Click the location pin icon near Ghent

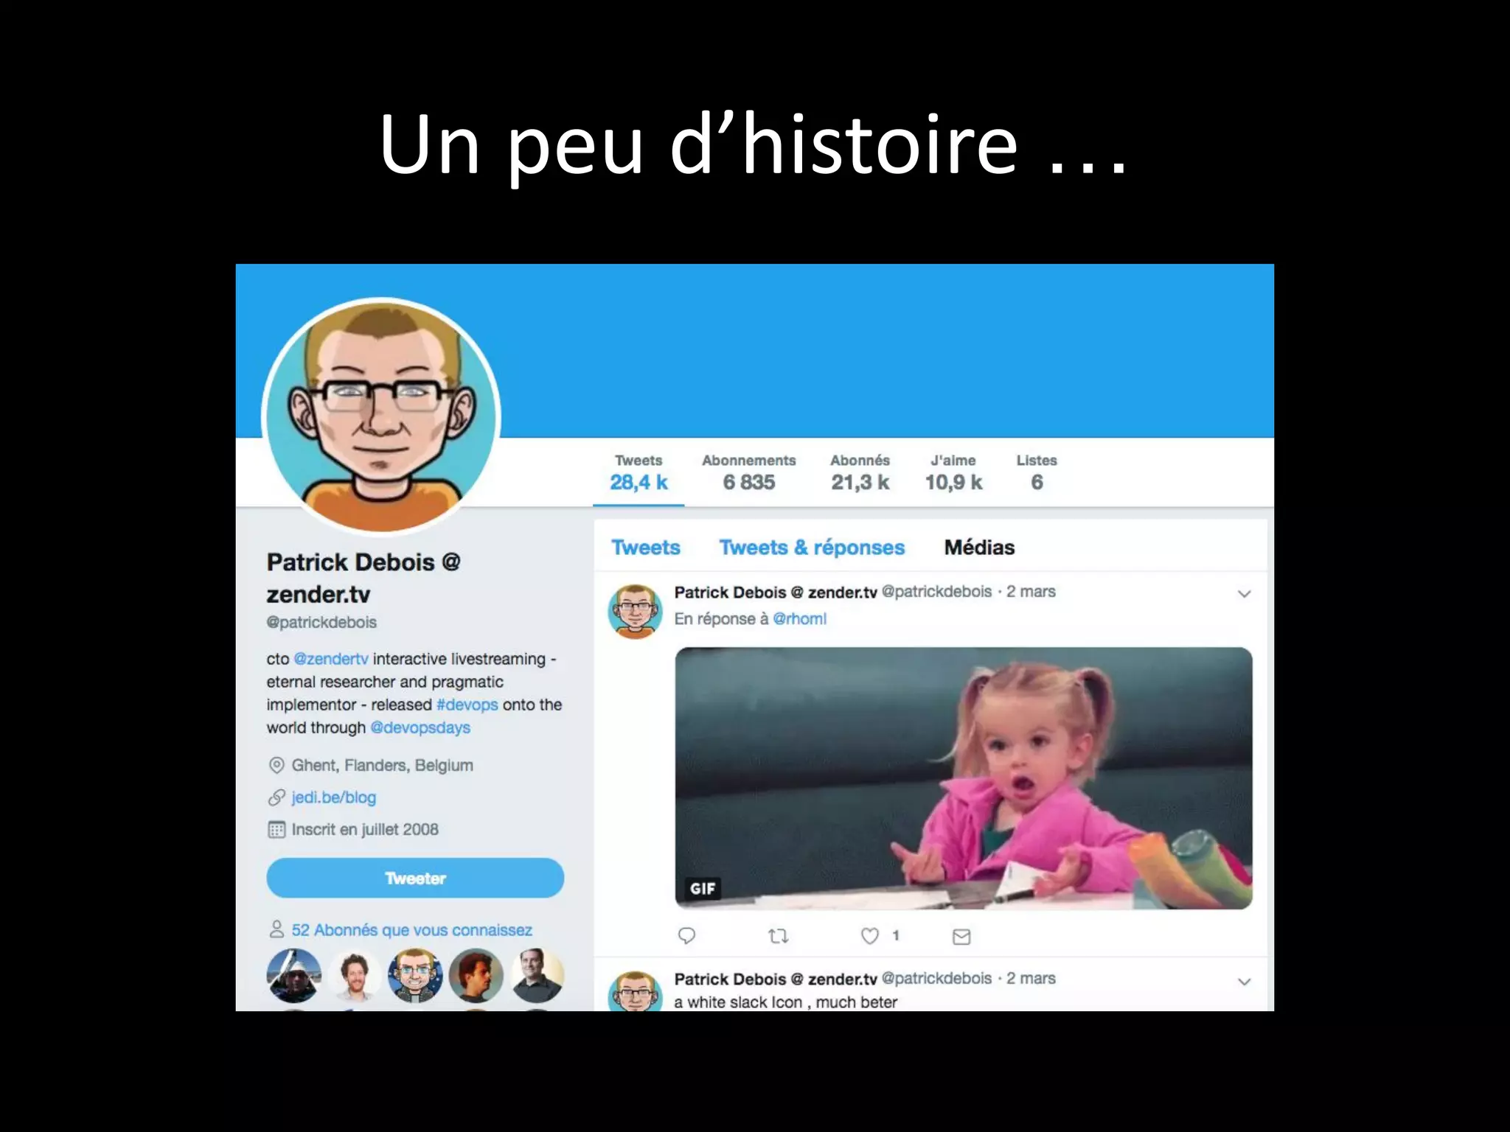276,765
